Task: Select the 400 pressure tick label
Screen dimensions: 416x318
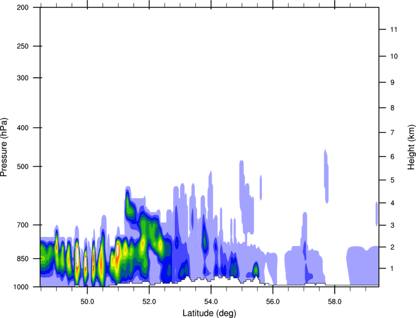Action: click(x=23, y=128)
